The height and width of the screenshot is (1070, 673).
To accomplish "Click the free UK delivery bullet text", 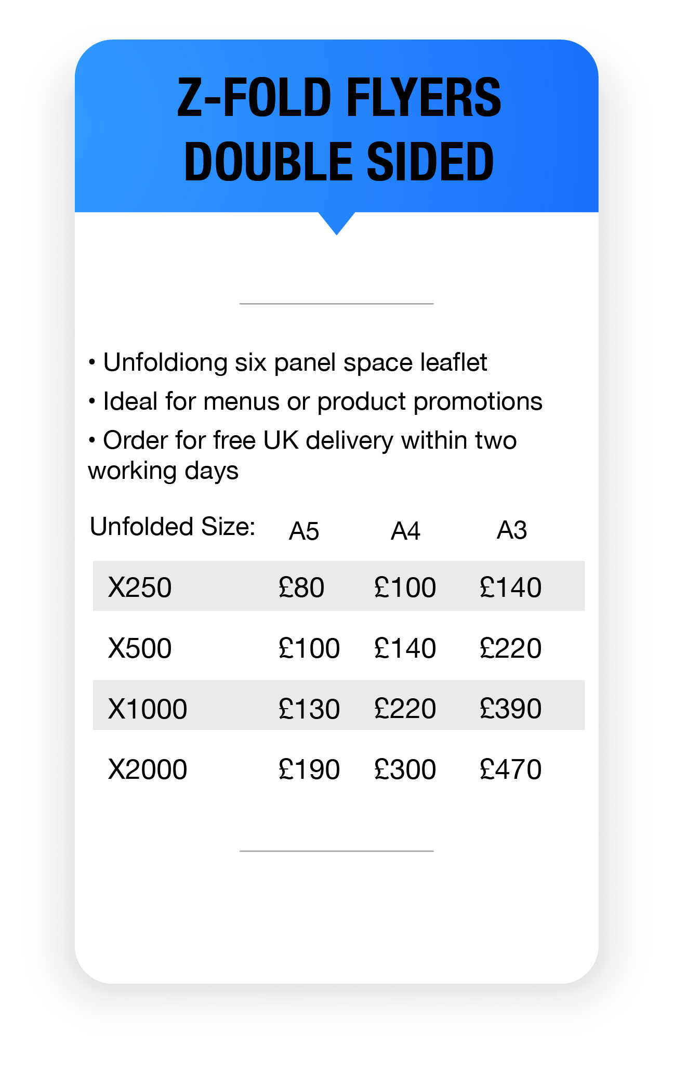I will [x=302, y=454].
